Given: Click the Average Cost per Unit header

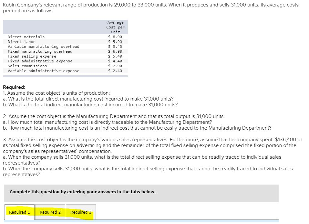Looking at the screenshot, I should 115,27.
